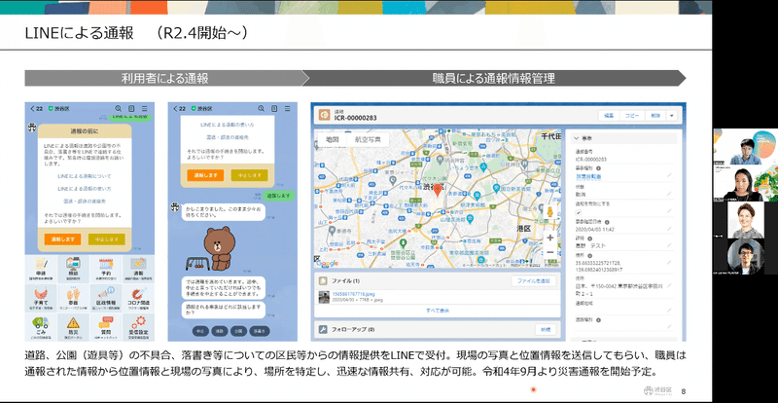
Task: Open the dropdown arrow next to 削除 button
Action: point(672,115)
